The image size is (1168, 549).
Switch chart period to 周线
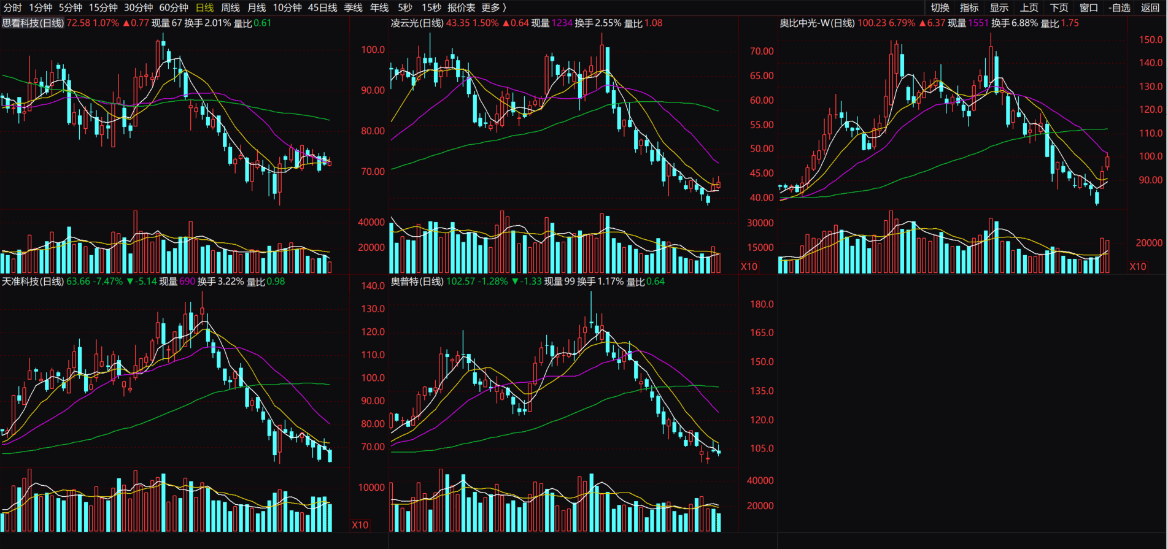coord(230,7)
